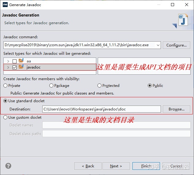
Task: Uncheck the javadoc project checkbox
Action: click(x=14, y=67)
